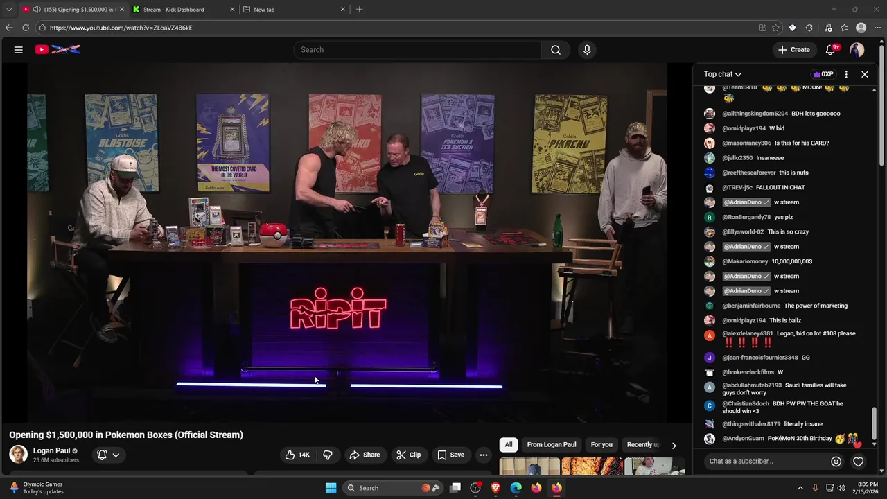
Task: Click the Clip button
Action: click(408, 455)
